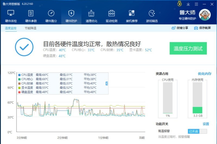Switch to the 节能降温 tab
Image resolution: width=217 pixels, height=144 pixels.
click(30, 28)
